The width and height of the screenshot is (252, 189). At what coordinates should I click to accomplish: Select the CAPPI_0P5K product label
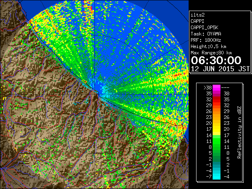point(204,28)
